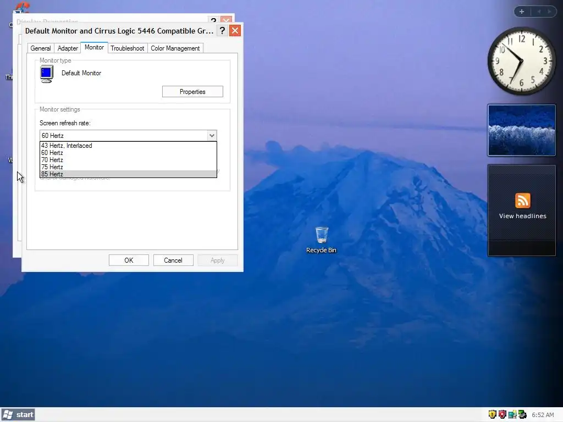
Task: Choose the 70 Hertz option
Action: (x=128, y=160)
